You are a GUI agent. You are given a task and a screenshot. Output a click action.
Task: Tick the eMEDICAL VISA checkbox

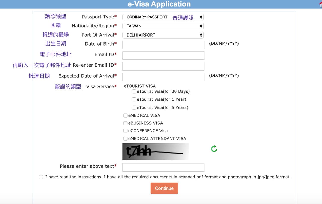click(125, 116)
